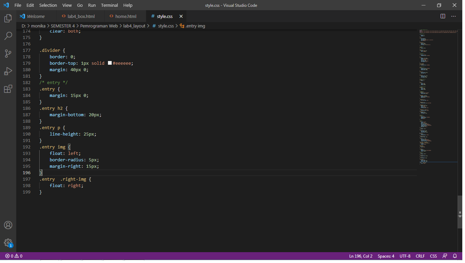
Task: Open the File menu
Action: click(x=18, y=5)
